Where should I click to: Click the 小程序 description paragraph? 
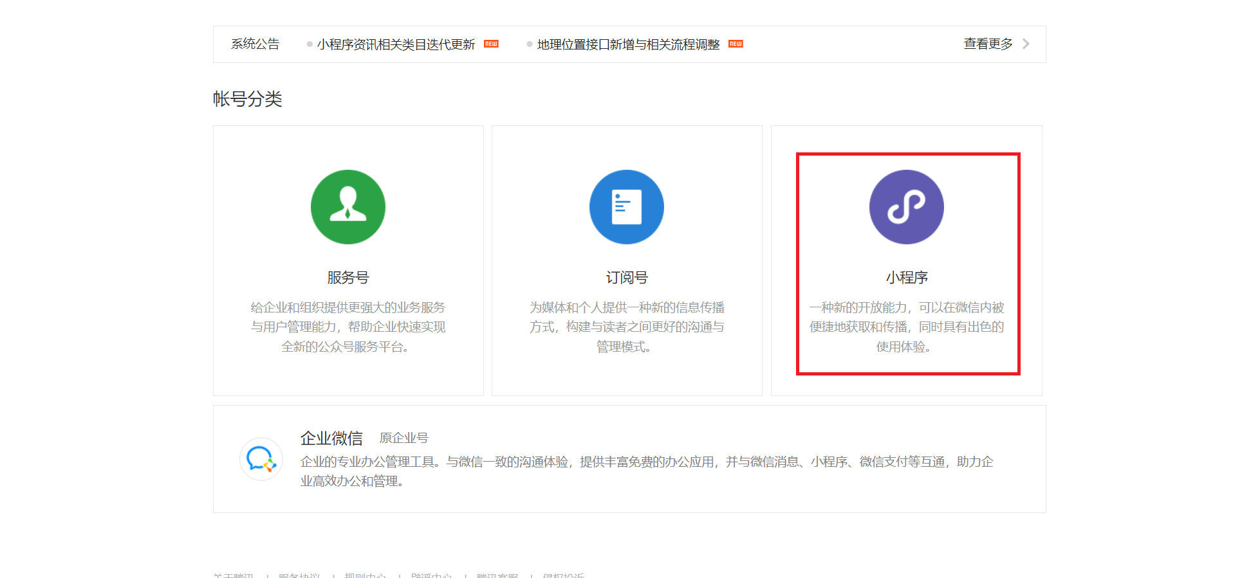[x=906, y=327]
